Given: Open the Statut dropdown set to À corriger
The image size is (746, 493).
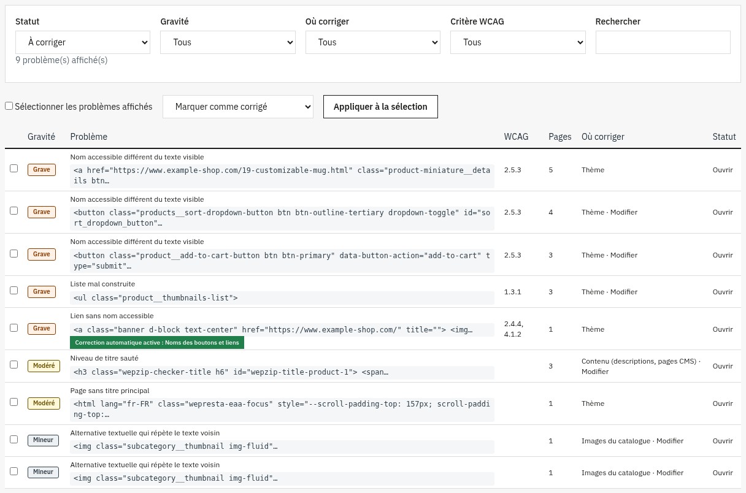Looking at the screenshot, I should tap(83, 42).
